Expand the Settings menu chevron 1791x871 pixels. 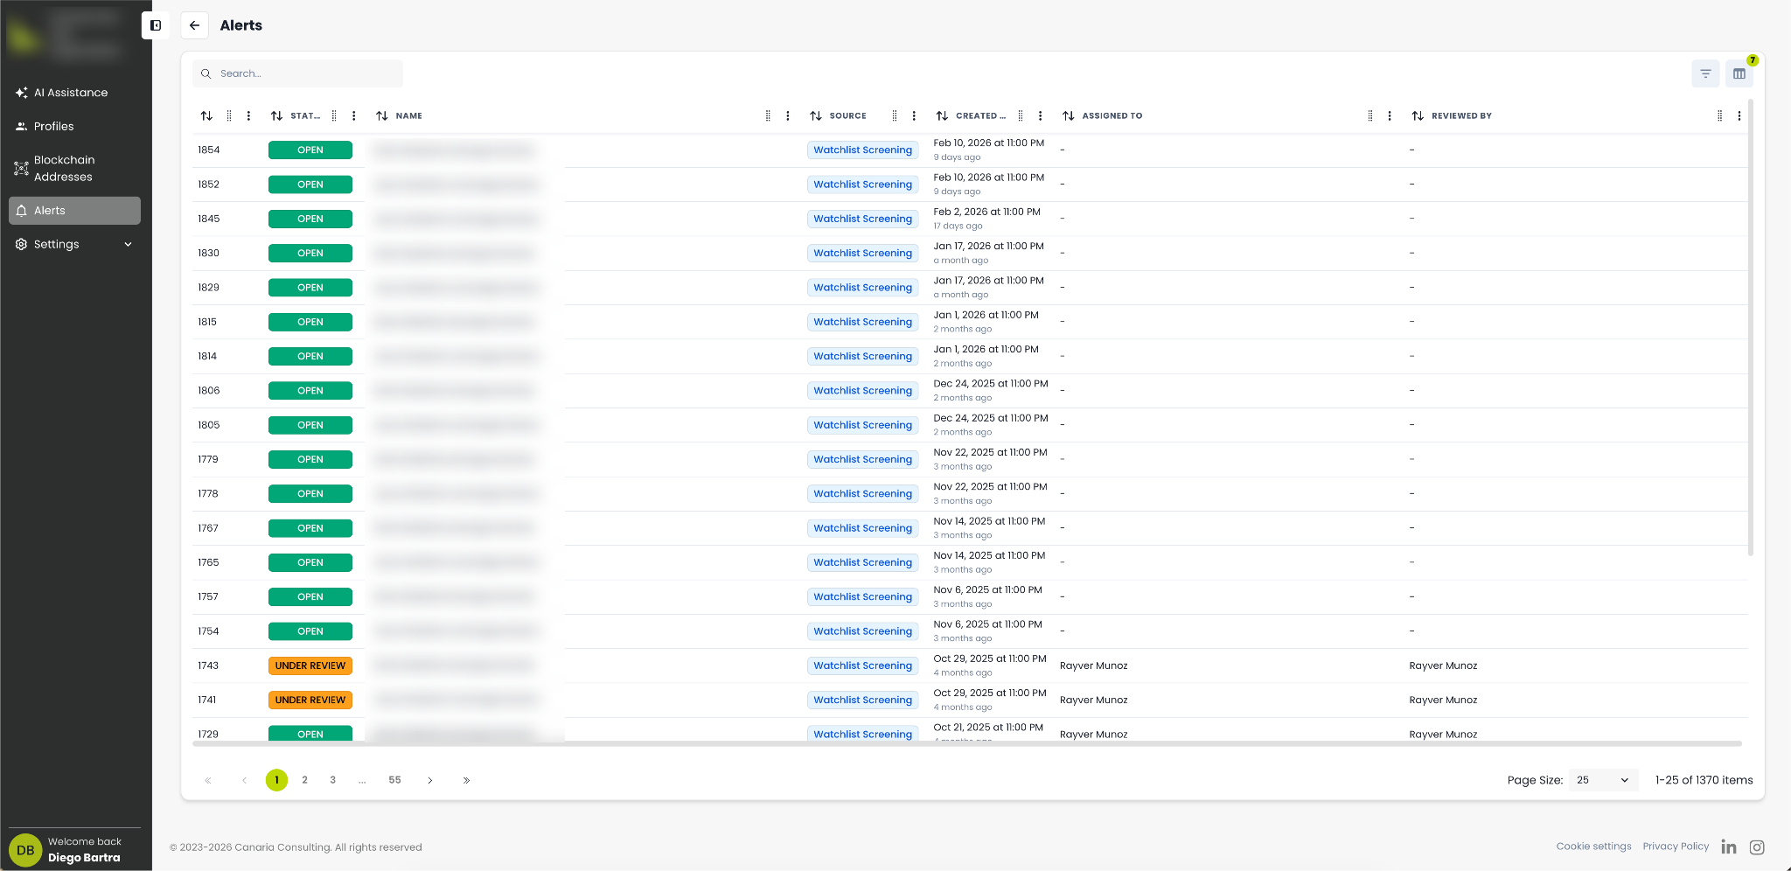coord(129,244)
